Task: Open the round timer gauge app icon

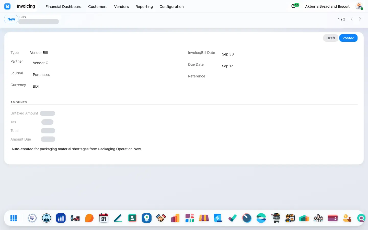Action: point(247,218)
